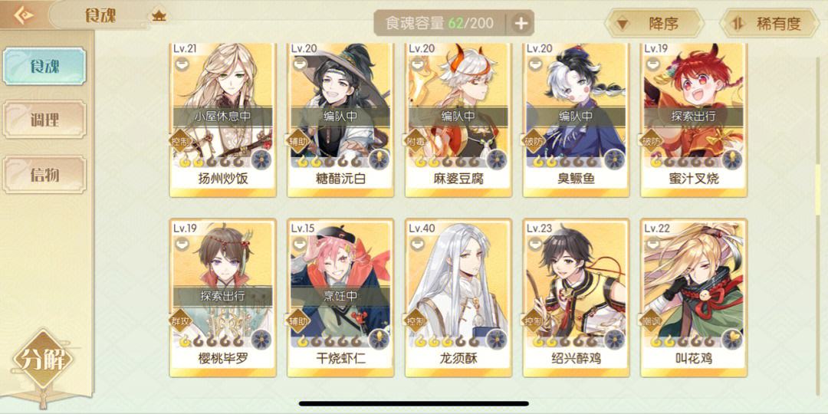
Task: Click 控制 role badge on 龙须酥 card
Action: click(415, 320)
